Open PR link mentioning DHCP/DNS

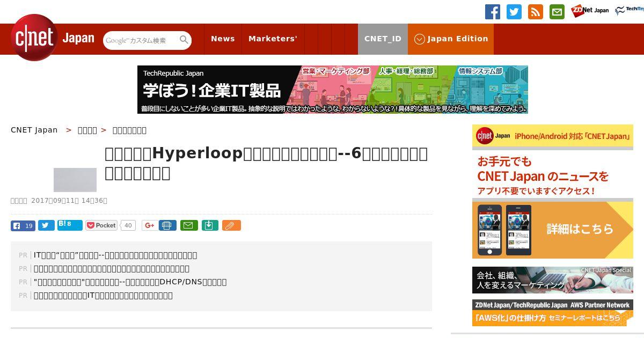[x=130, y=282]
